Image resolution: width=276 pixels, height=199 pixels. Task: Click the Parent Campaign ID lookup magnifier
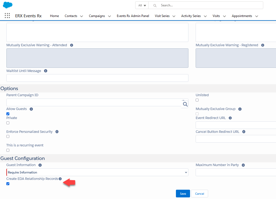(185, 104)
